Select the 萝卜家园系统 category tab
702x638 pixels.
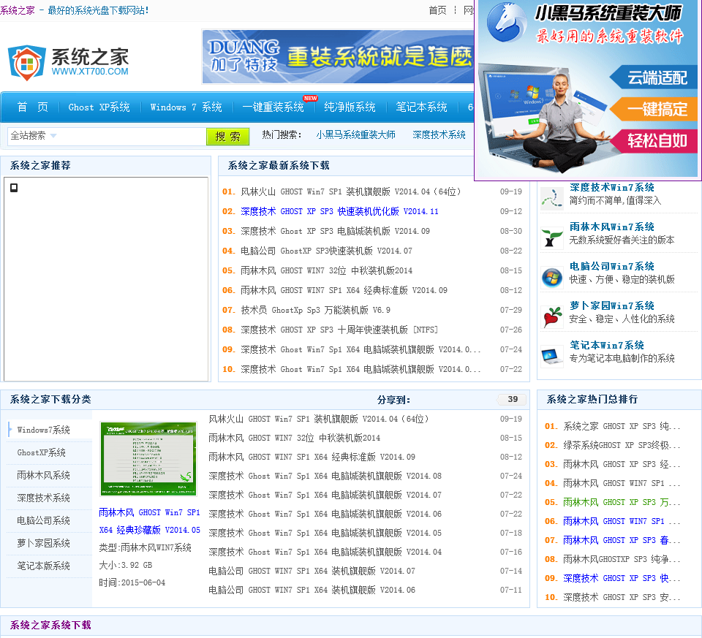point(43,544)
